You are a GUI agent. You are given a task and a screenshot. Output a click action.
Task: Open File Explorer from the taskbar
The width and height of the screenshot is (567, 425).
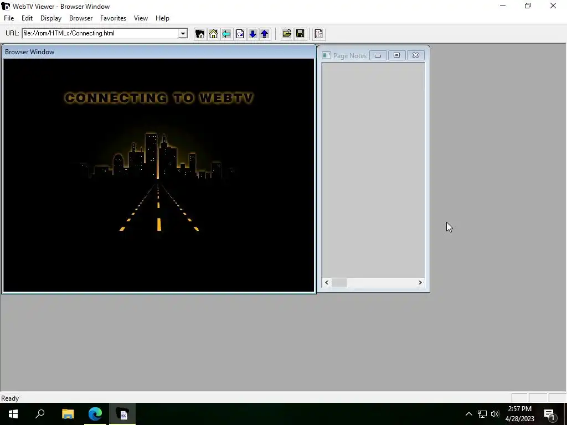[x=68, y=414]
